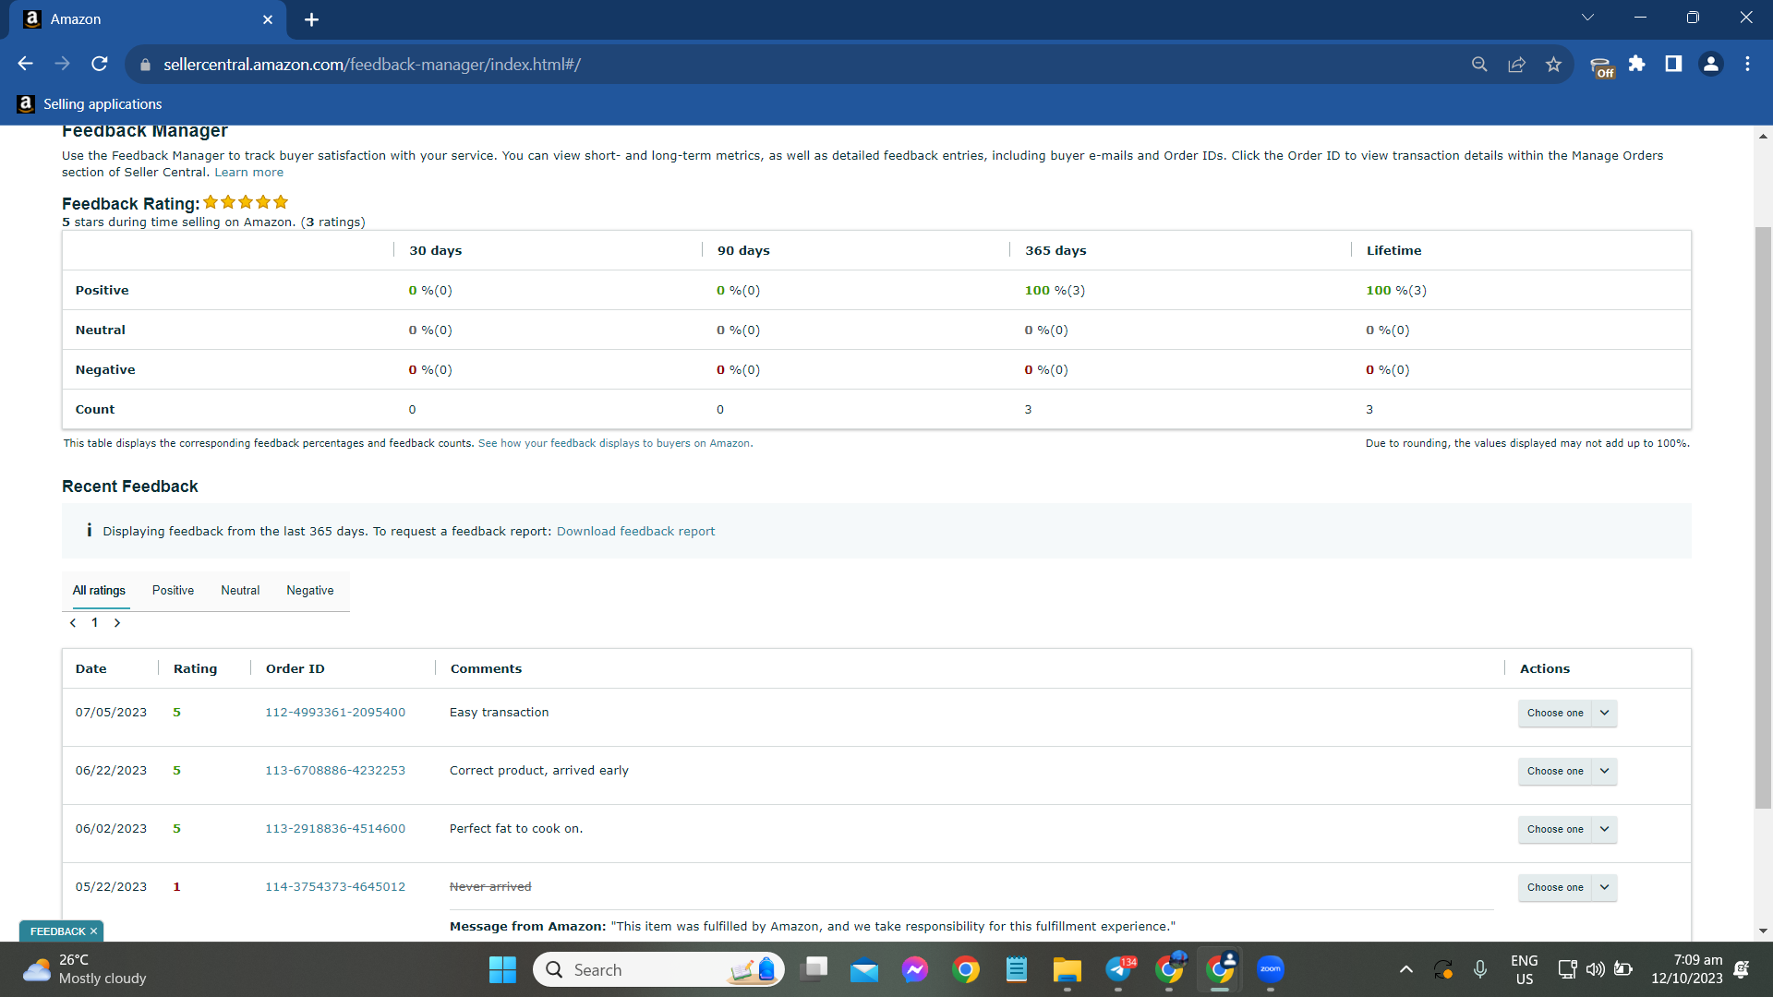This screenshot has width=1773, height=997.
Task: Click the scrollbar down arrow
Action: 1763,931
